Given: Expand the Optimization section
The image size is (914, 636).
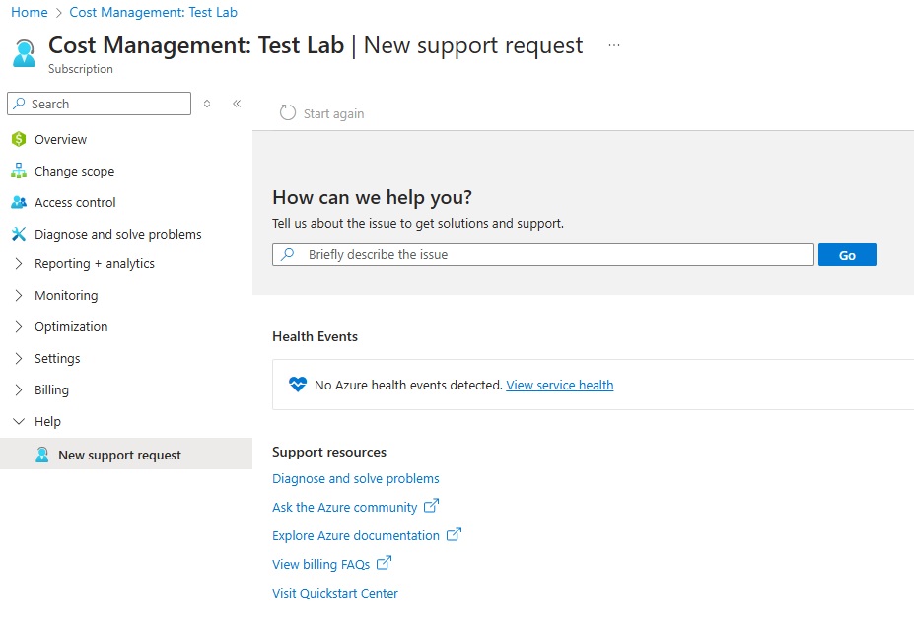Looking at the screenshot, I should pos(19,326).
